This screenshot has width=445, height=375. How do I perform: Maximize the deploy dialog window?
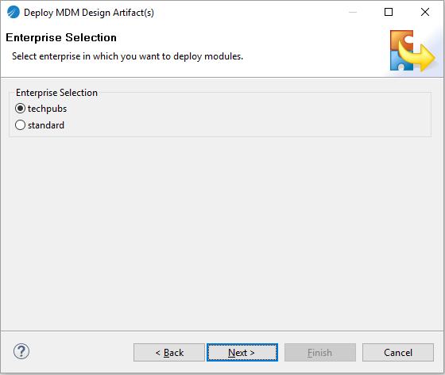(389, 12)
